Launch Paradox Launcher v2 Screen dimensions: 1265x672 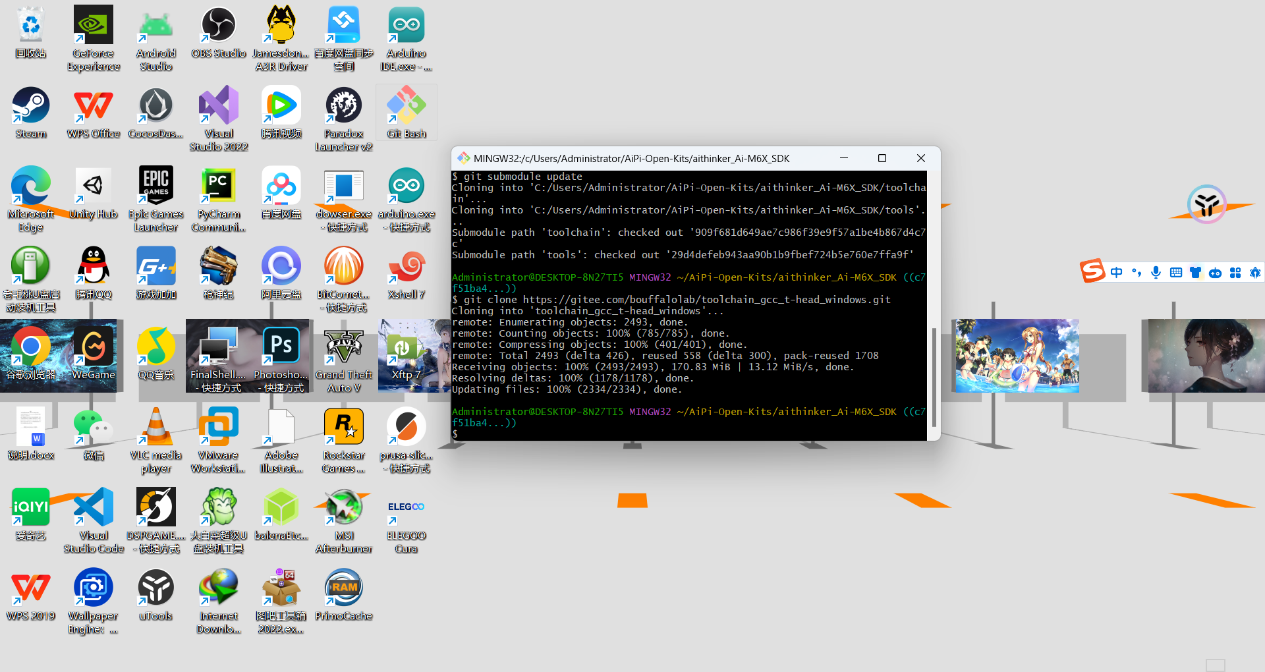coord(344,119)
